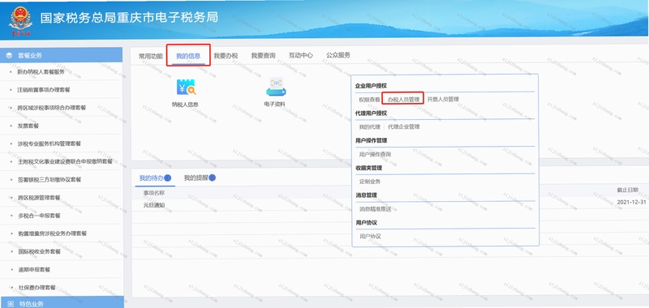The width and height of the screenshot is (649, 308).
Task: Go to the 我要查询 tab
Action: pos(263,56)
